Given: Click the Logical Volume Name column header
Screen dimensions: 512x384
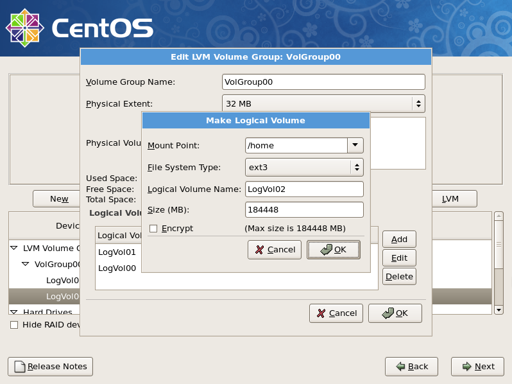Looking at the screenshot, I should (119, 235).
